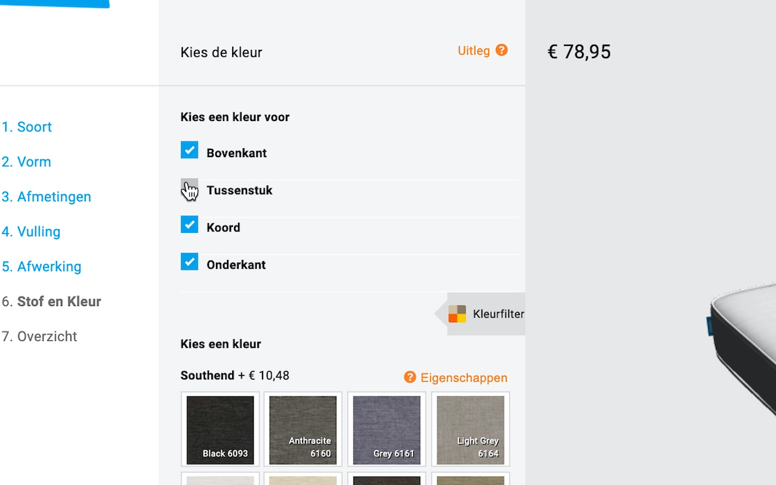Open step 5. Afwerking

[41, 266]
